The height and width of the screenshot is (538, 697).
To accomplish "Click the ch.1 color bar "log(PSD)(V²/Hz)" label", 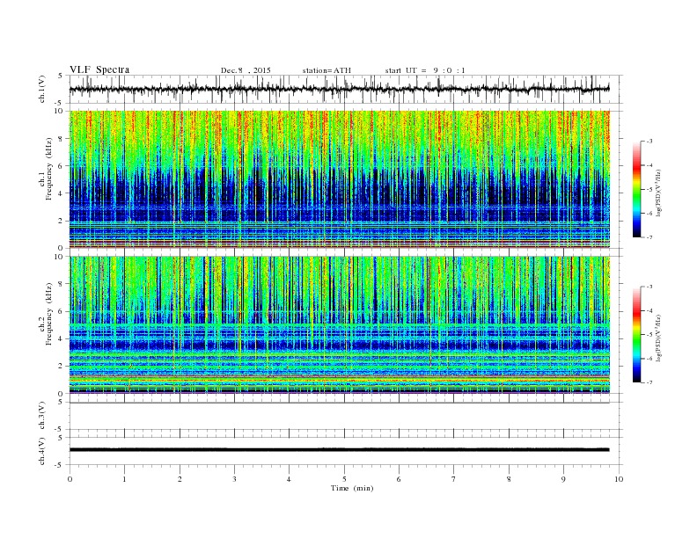I will (x=658, y=193).
